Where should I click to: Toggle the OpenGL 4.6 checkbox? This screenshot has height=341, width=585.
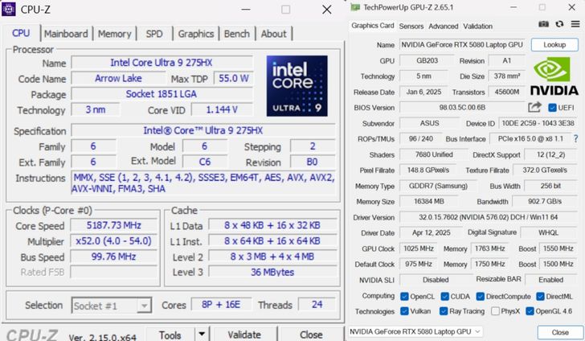[x=530, y=311]
